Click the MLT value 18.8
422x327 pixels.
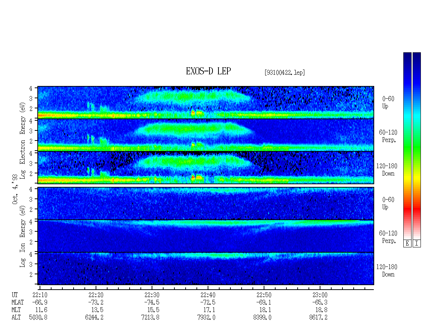pyautogui.click(x=321, y=310)
